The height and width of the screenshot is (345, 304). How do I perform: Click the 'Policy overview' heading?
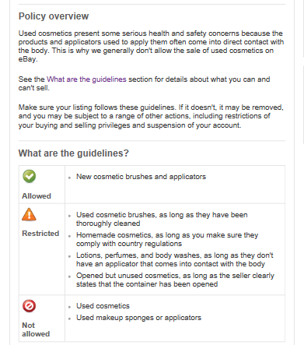[54, 16]
